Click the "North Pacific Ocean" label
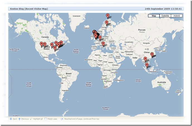 pyautogui.click(x=14, y=50)
